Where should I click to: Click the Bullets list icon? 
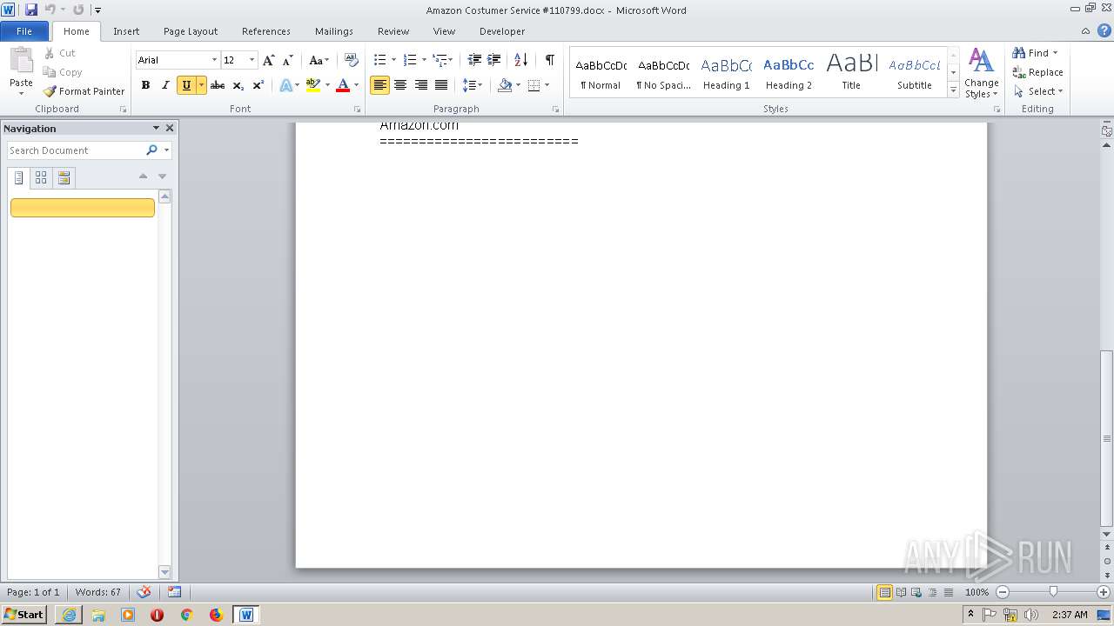coord(379,60)
